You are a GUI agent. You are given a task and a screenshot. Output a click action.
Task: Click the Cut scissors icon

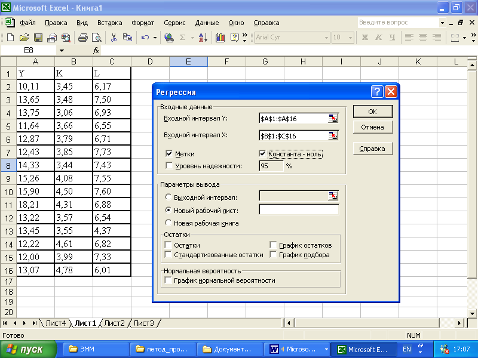point(114,38)
